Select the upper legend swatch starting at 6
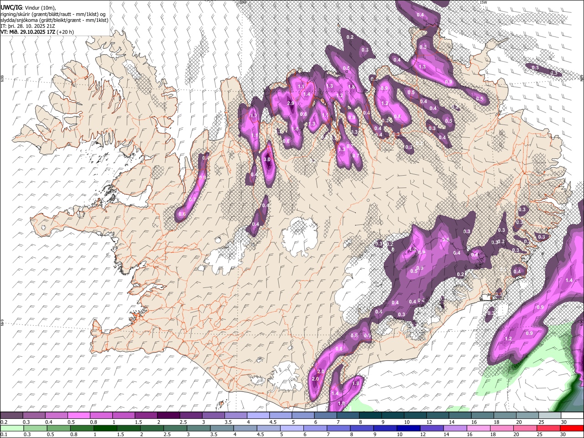This screenshot has width=584, height=438. 325,415
